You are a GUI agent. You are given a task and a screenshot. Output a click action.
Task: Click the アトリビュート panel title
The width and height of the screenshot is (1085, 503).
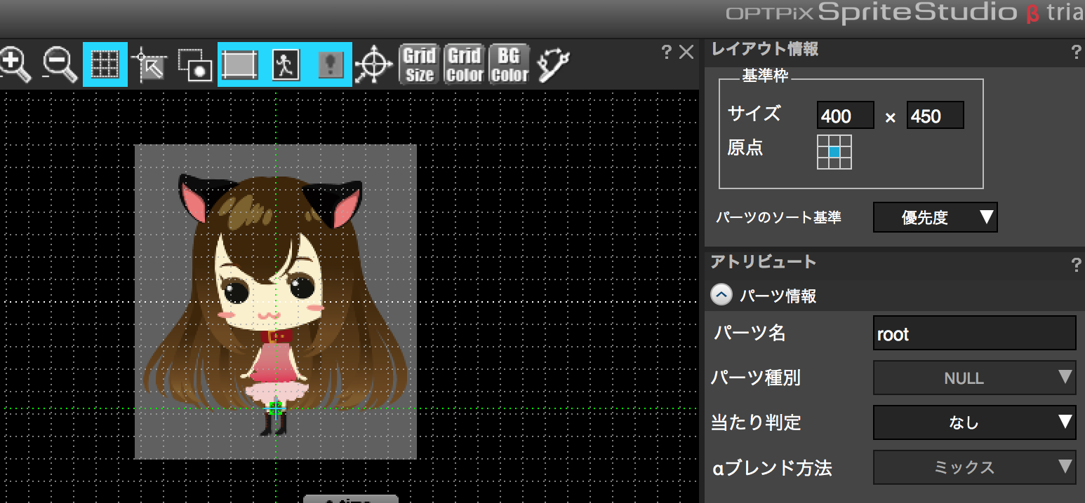pos(763,262)
